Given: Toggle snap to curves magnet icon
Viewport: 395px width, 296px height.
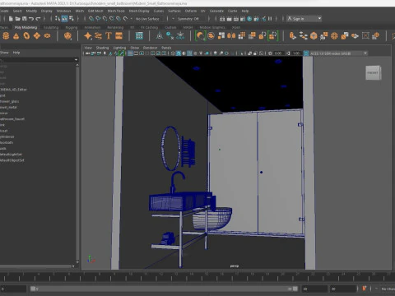Looking at the screenshot, I should (98, 19).
